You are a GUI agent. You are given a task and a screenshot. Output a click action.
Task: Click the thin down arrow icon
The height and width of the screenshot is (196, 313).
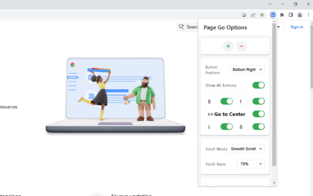(209, 127)
